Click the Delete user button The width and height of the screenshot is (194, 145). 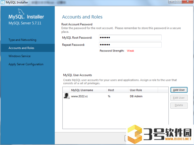[x=179, y=105]
